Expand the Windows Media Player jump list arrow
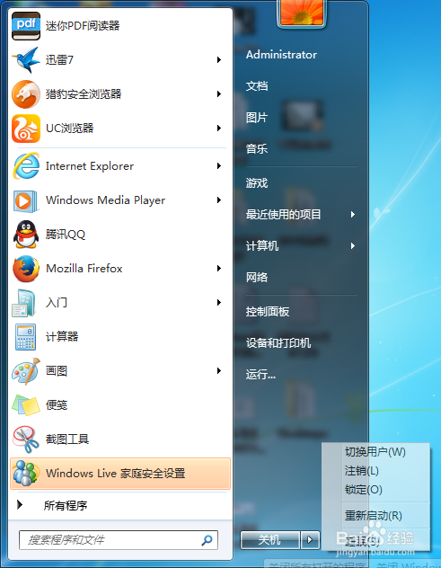 pyautogui.click(x=219, y=200)
